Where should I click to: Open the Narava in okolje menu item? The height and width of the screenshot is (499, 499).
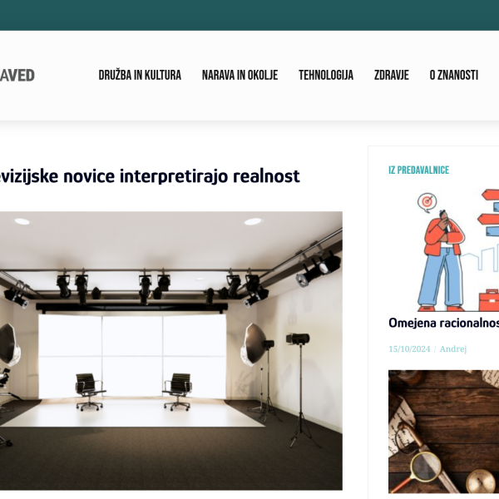click(240, 76)
